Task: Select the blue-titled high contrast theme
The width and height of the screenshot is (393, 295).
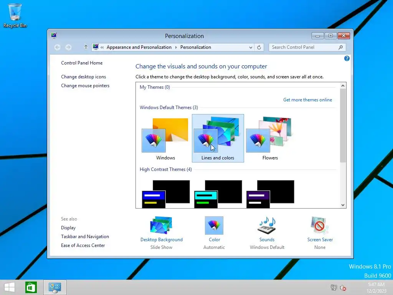Action: [166, 194]
